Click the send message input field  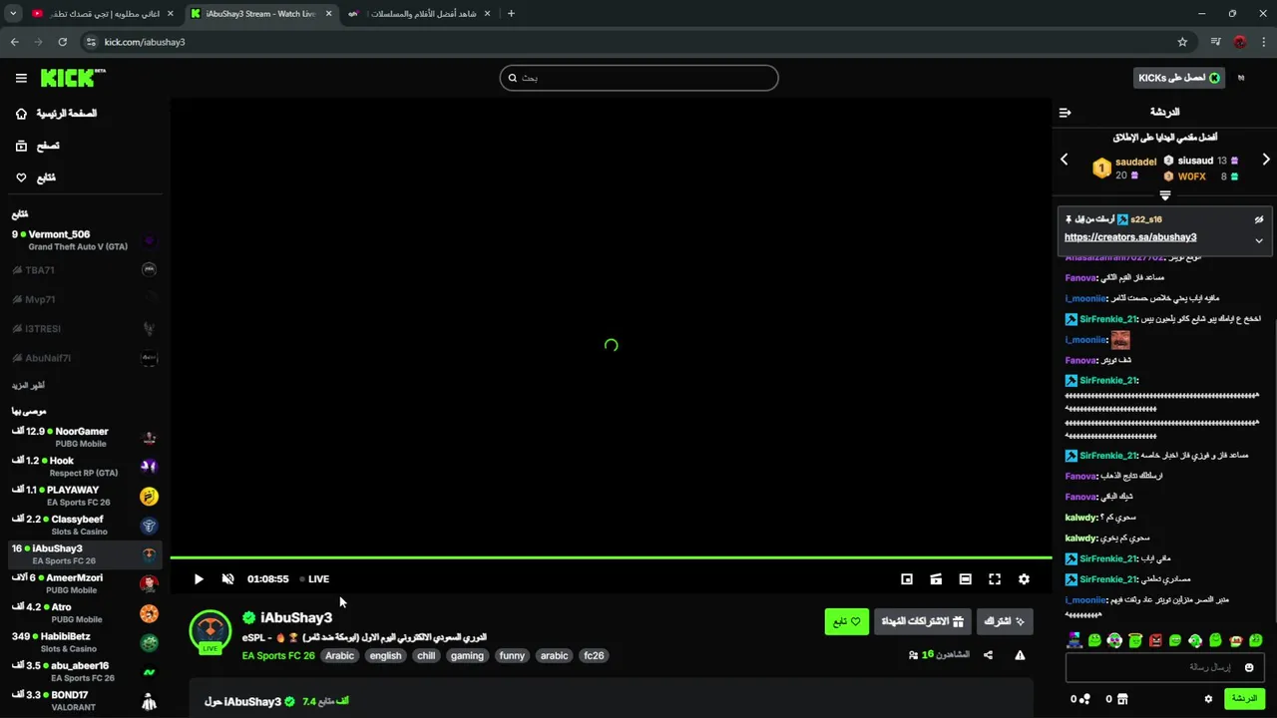click(1164, 667)
